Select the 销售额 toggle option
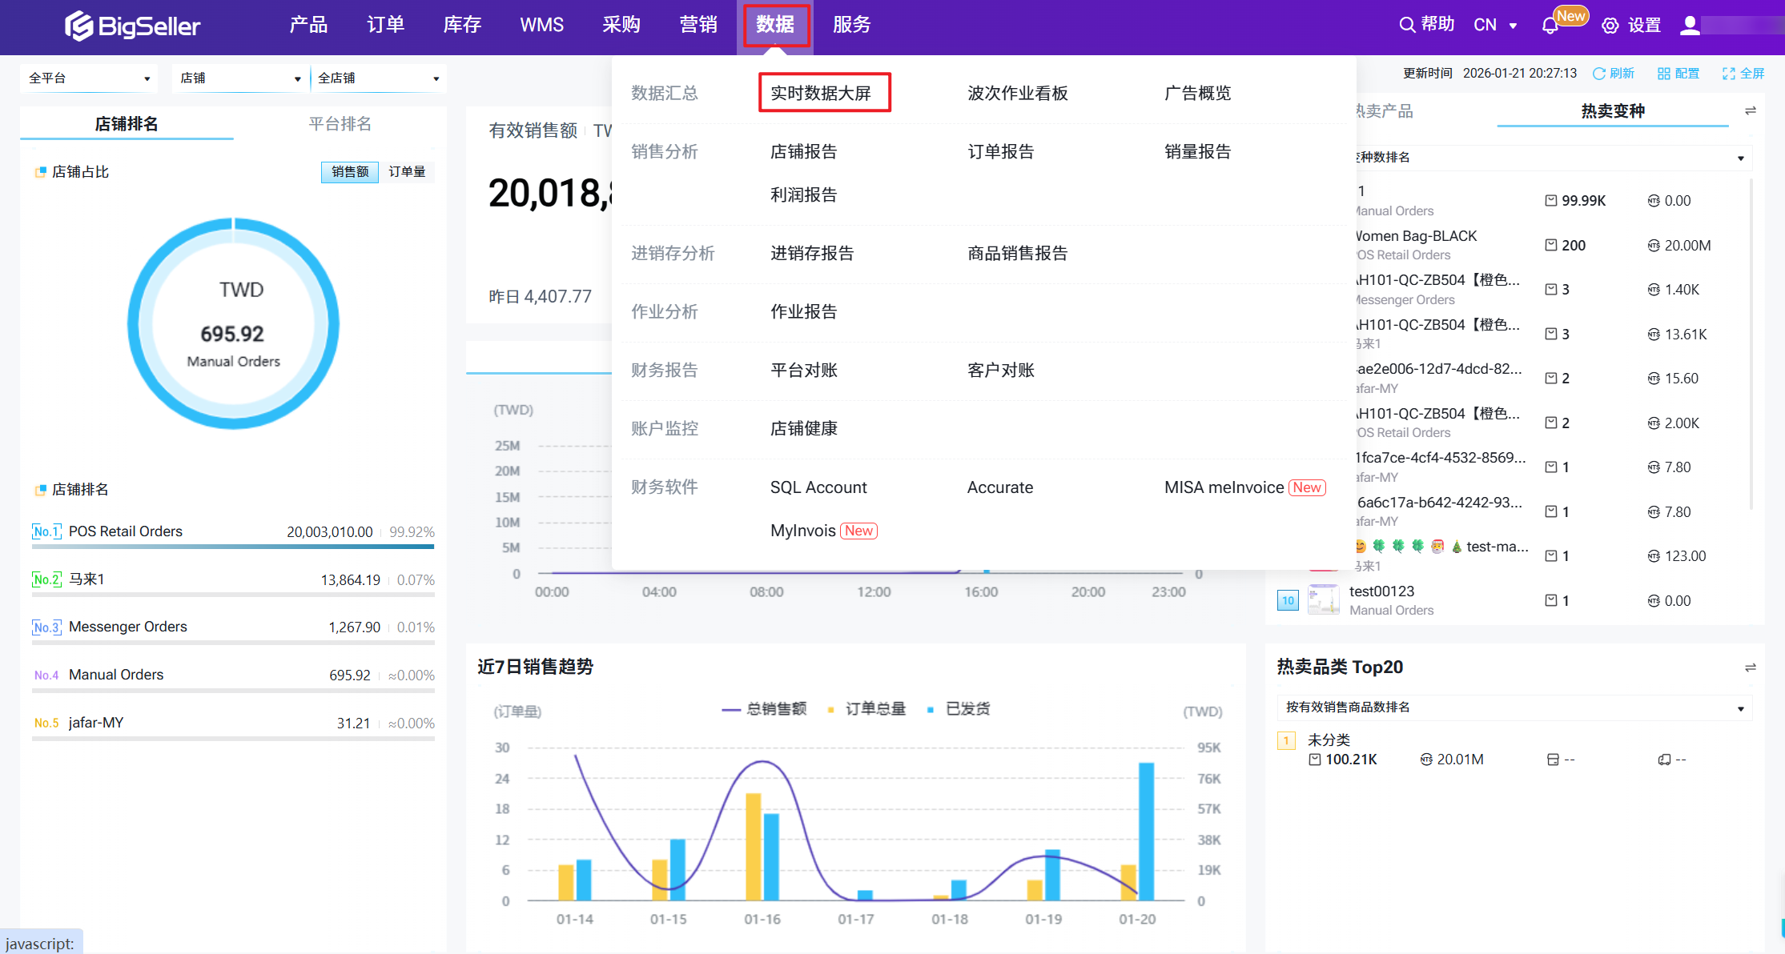 pos(350,172)
